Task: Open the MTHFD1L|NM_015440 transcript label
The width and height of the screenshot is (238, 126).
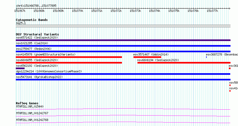Action: coord(30,106)
